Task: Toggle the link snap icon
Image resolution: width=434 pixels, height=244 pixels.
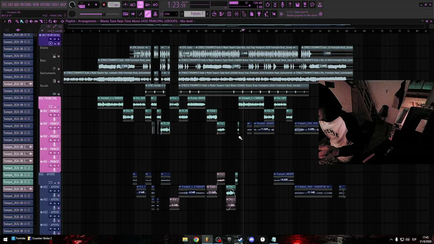Action: pyautogui.click(x=148, y=14)
